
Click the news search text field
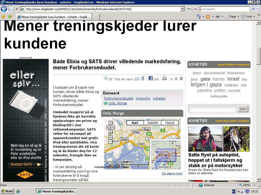coord(213,109)
